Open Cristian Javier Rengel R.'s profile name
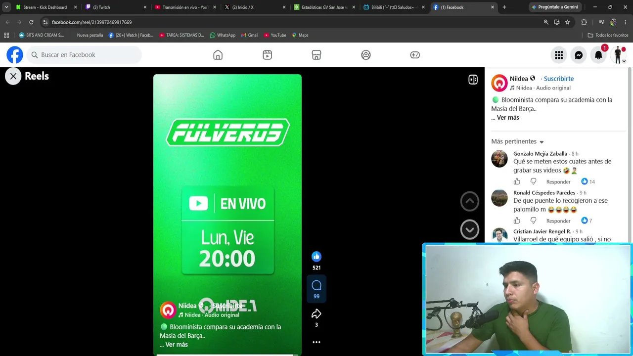 click(542, 231)
